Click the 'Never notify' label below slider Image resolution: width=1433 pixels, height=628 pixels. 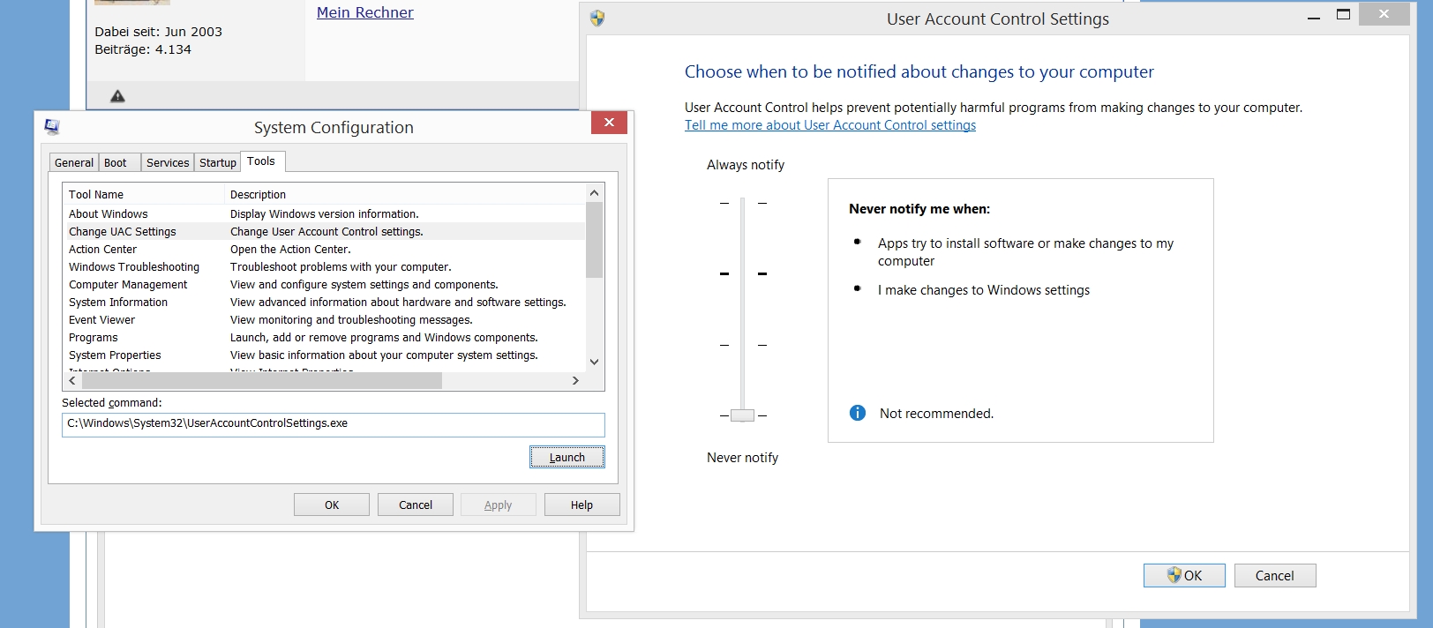coord(743,457)
